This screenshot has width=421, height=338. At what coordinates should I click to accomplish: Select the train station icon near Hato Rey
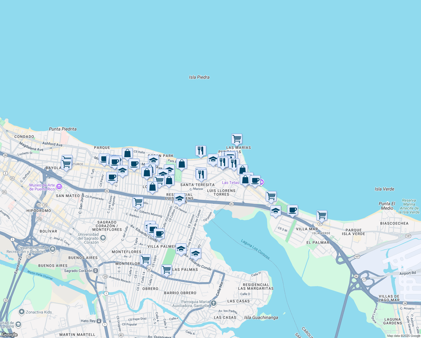(x=99, y=321)
